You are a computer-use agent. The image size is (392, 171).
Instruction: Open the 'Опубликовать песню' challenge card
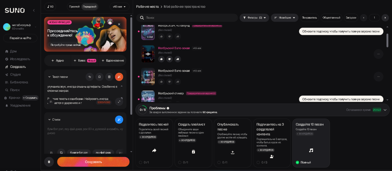pyautogui.click(x=233, y=143)
